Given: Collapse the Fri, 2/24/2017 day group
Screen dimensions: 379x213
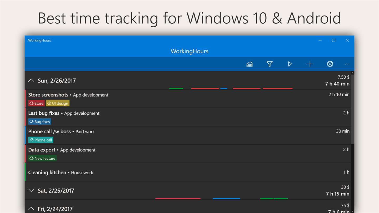Looking at the screenshot, I should [x=31, y=209].
